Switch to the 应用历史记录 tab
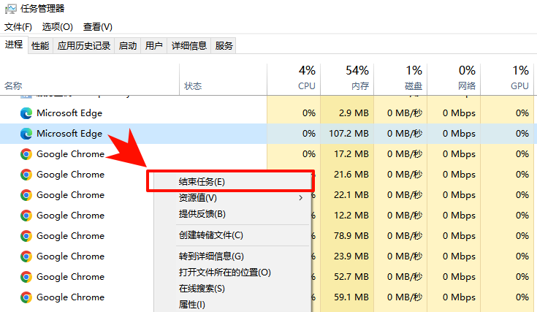This screenshot has height=312, width=537. click(x=84, y=45)
